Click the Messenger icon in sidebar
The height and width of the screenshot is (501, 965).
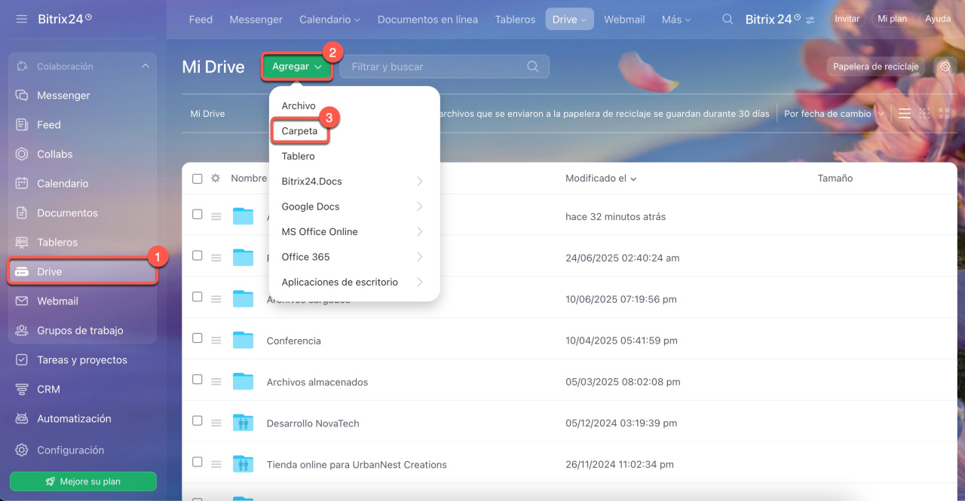click(x=22, y=96)
